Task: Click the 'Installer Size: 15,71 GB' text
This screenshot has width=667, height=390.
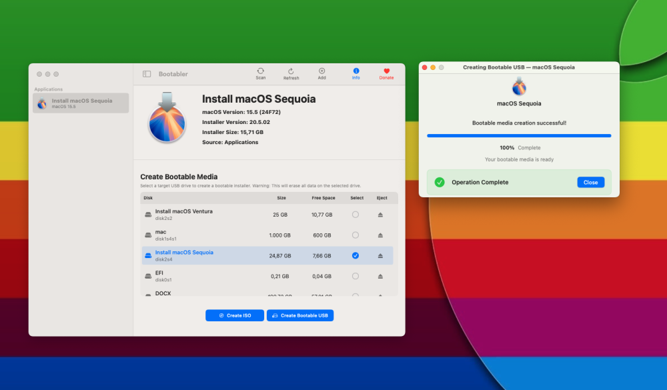Action: click(x=233, y=132)
